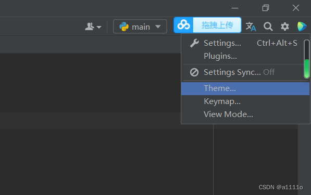Viewport: 311px width, 195px height.
Task: Select the highlighted Theme... entry
Action: point(245,88)
